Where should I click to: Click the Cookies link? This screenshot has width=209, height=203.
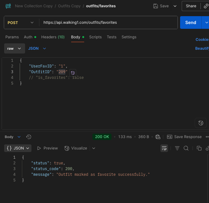pyautogui.click(x=202, y=40)
